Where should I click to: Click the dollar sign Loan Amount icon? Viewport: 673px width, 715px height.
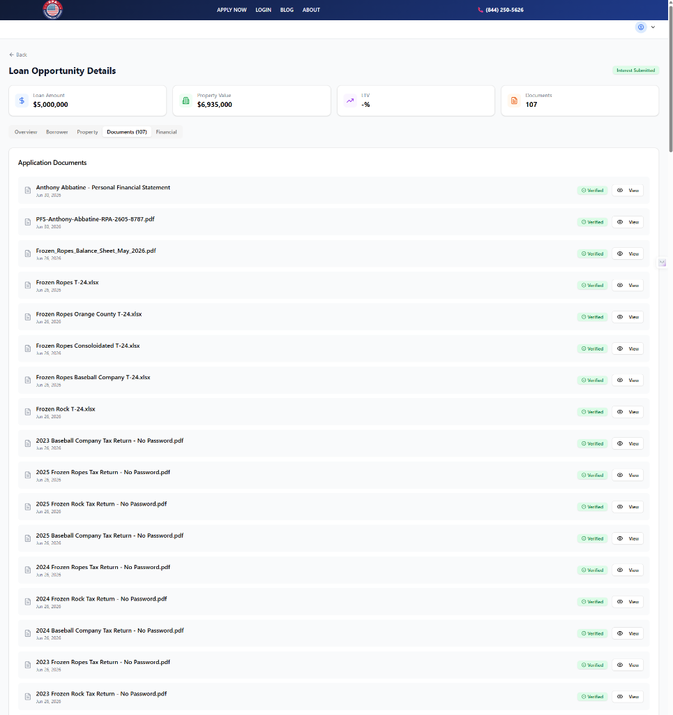click(22, 101)
